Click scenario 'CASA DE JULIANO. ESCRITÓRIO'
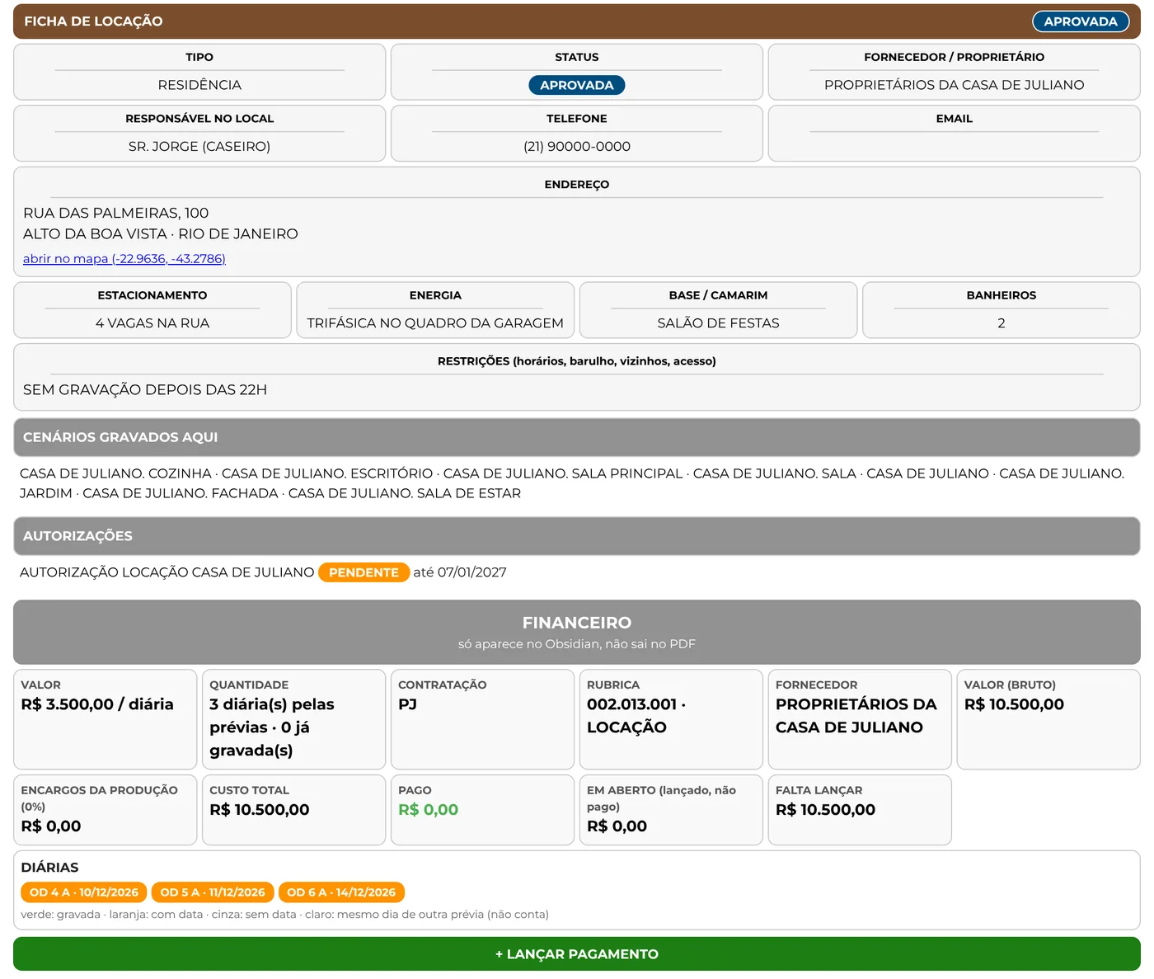This screenshot has height=979, width=1154. pyautogui.click(x=327, y=473)
